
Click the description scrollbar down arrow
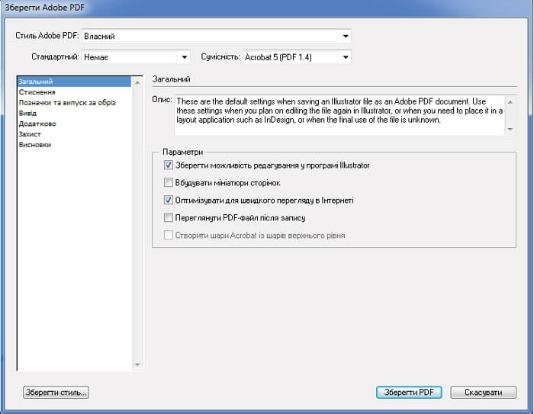[510, 130]
